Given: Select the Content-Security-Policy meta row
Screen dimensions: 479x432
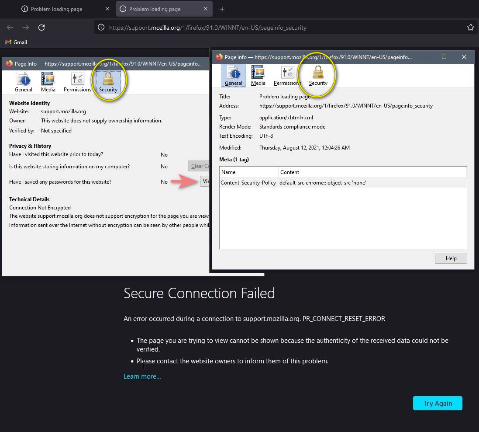Looking at the screenshot, I should pos(343,183).
